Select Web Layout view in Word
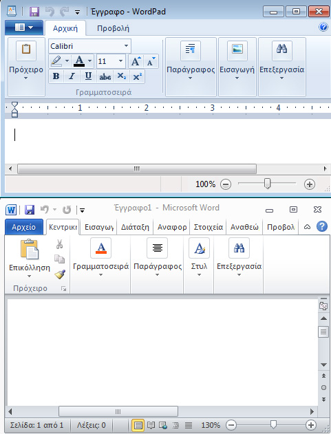331x434 pixels. pos(163,425)
